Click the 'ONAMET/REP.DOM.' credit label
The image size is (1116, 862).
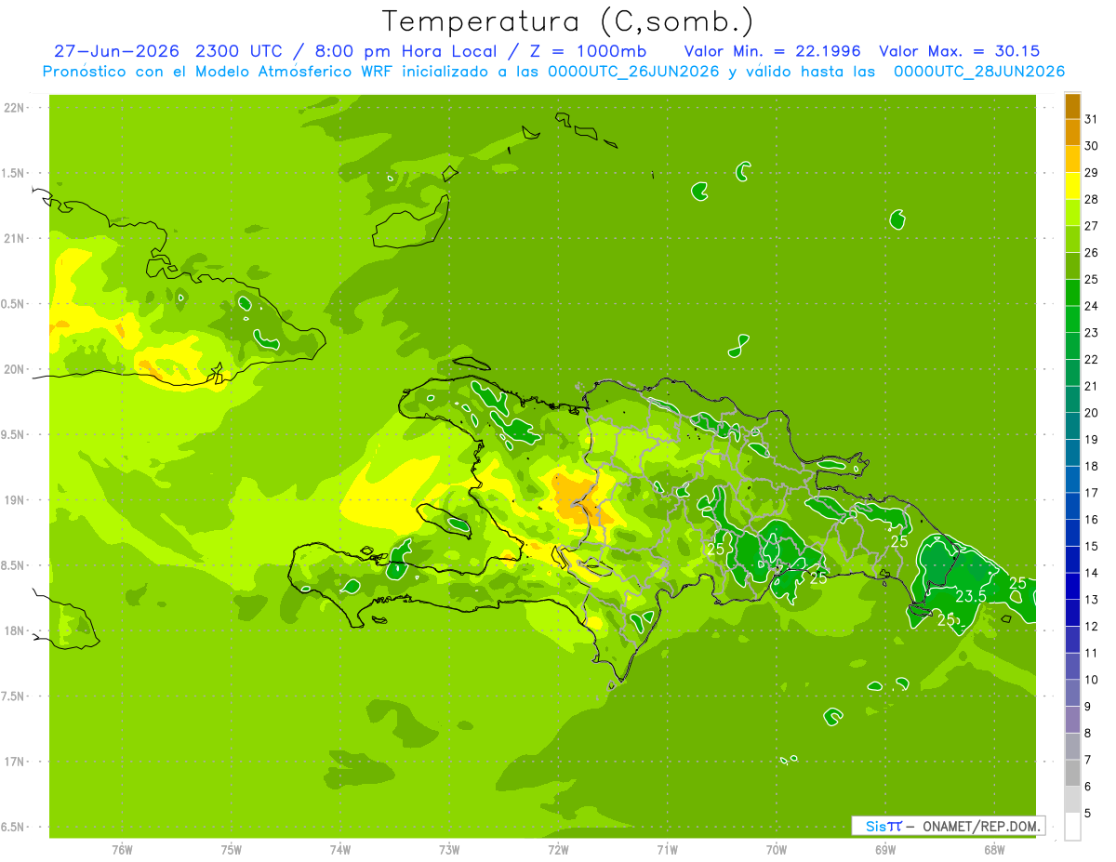coord(980,826)
